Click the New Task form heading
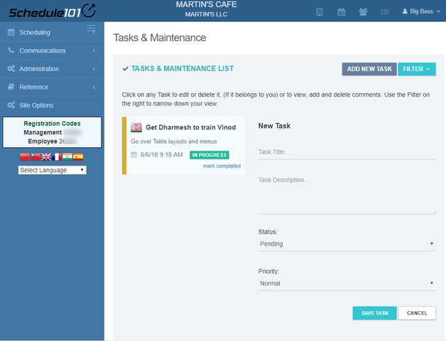Screen dimensions: 446x341 (x=274, y=126)
